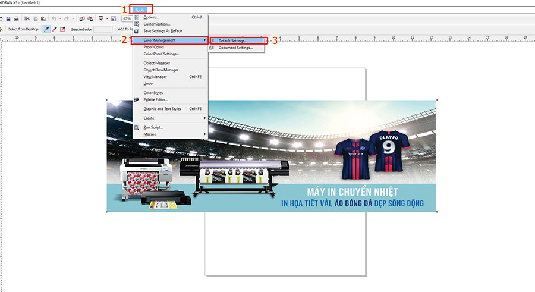Expand the Application Launcher dropdown arrow
Viewport: 535px width, 292px height.
(107, 19)
